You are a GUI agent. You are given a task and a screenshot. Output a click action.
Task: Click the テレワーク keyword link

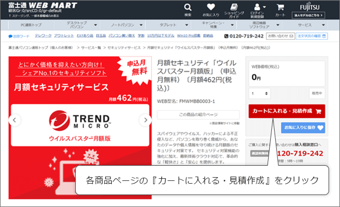click(x=43, y=36)
